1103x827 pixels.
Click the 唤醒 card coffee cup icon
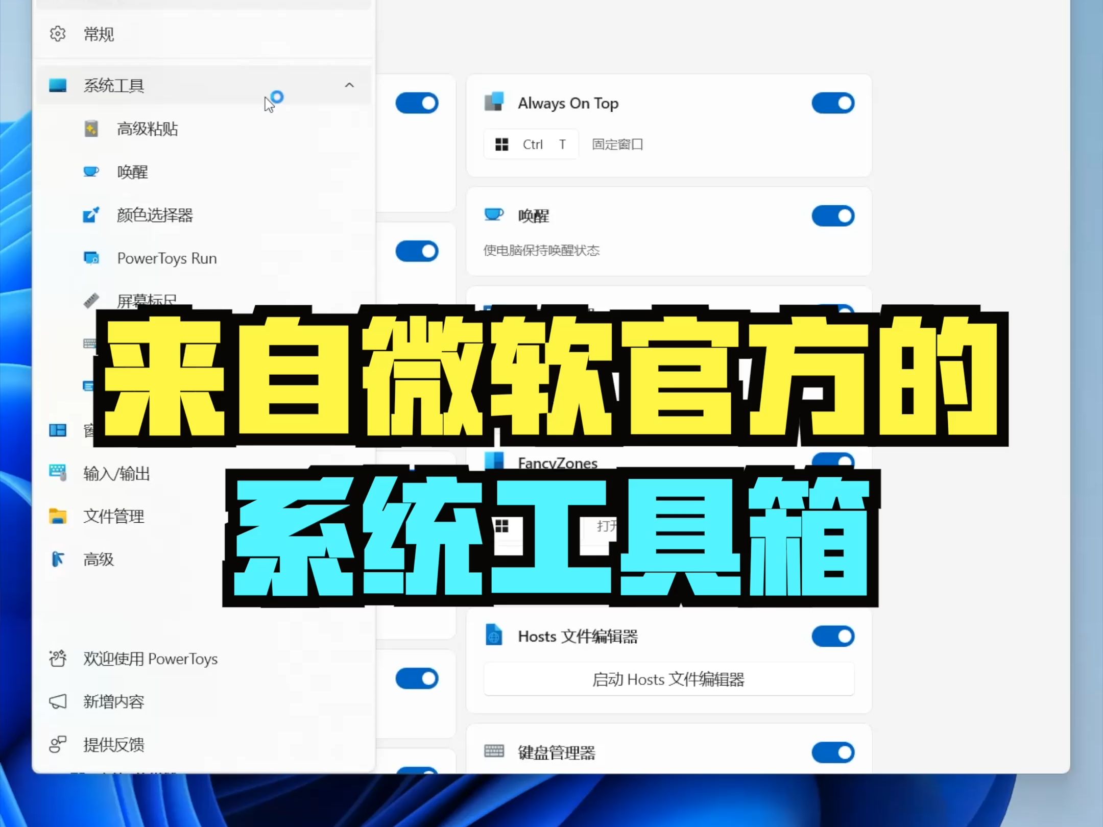click(494, 214)
